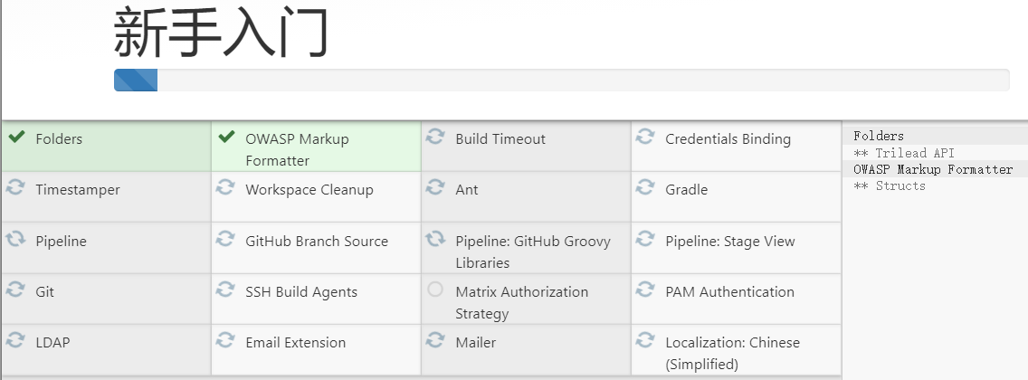Select Pipeline: GitHub Groovy Libraries label
The image size is (1028, 380).
coord(533,252)
